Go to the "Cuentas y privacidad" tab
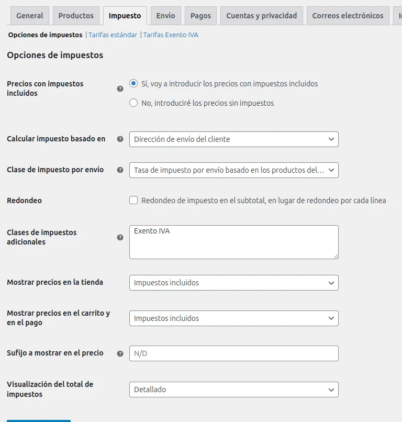Image resolution: width=402 pixels, height=422 pixels. 261,16
